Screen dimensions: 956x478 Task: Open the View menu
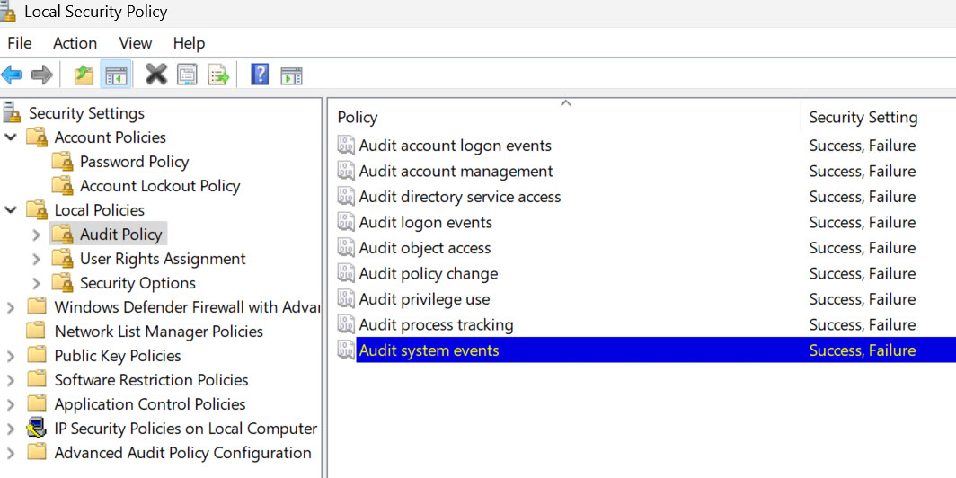136,43
